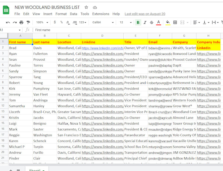The height and width of the screenshot is (171, 223).
Task: Open the vertical align dropdown
Action: pos(206,22)
